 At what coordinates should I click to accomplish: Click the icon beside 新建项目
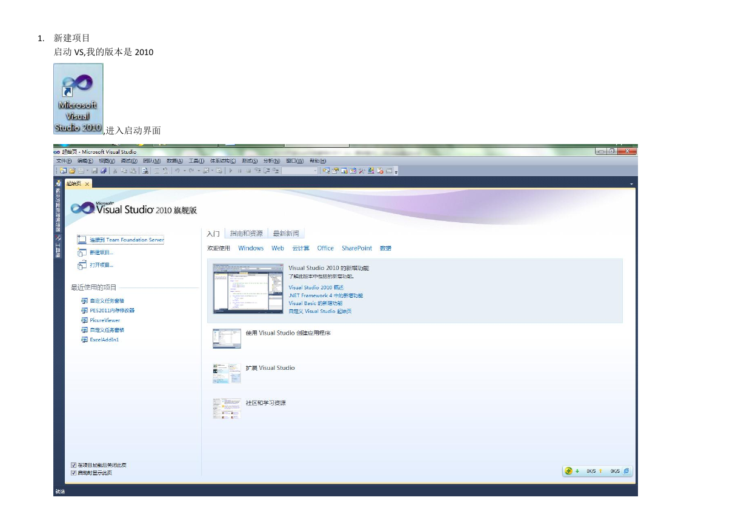pyautogui.click(x=82, y=252)
